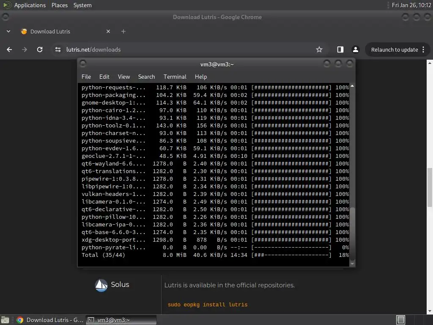This screenshot has width=433, height=325.
Task: Bookmark this page with the star icon
Action: pyautogui.click(x=319, y=50)
